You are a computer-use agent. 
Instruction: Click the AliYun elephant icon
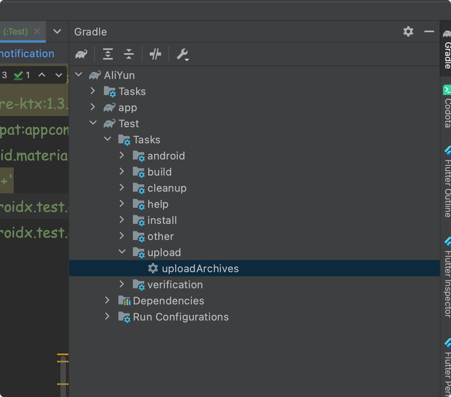coord(95,75)
